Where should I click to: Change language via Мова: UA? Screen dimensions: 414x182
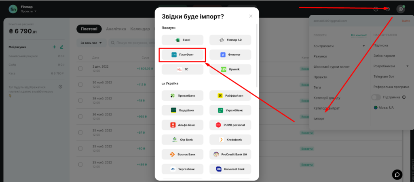384,108
